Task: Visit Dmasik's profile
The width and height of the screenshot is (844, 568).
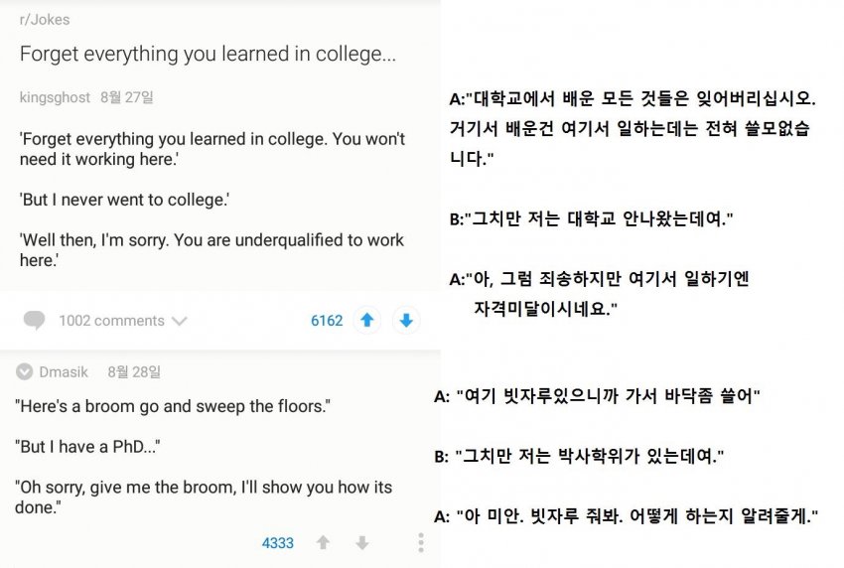Action: (64, 372)
